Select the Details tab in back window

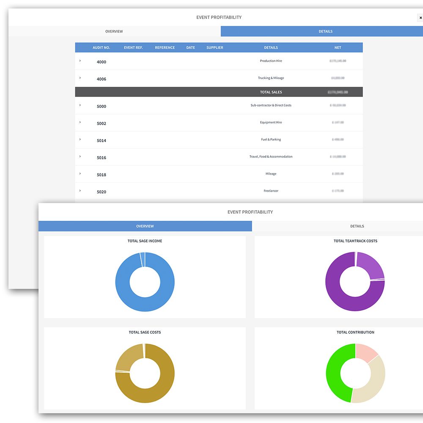click(322, 31)
